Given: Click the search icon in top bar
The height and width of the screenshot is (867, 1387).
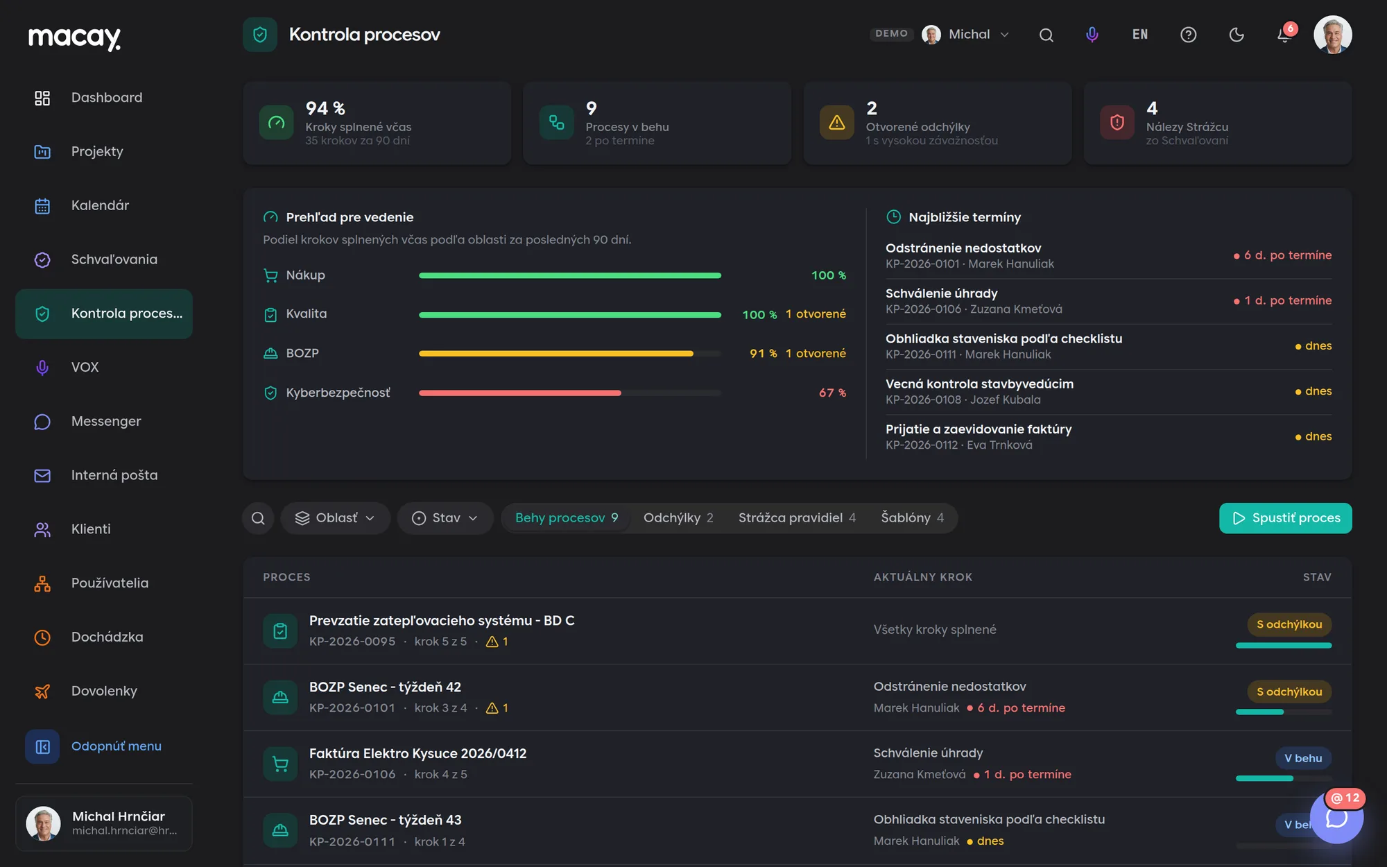Looking at the screenshot, I should coord(1046,35).
